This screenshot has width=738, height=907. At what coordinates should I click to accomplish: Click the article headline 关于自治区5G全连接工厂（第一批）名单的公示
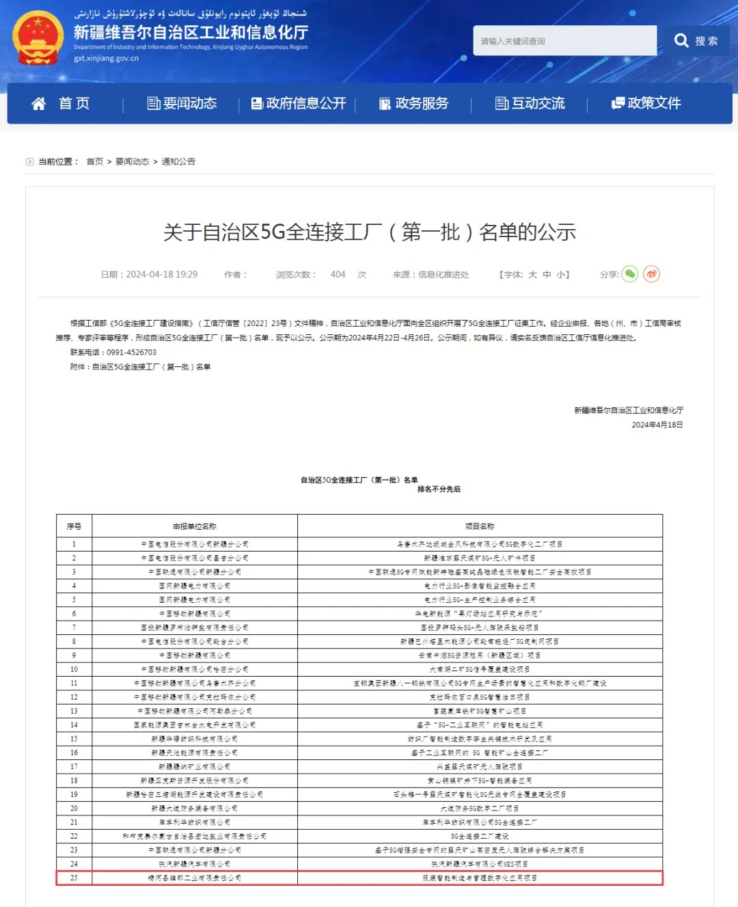tap(370, 232)
